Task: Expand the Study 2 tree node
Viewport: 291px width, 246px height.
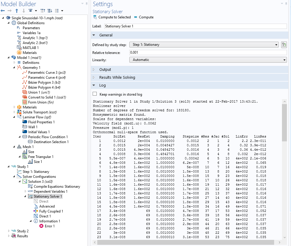Action: [9, 231]
